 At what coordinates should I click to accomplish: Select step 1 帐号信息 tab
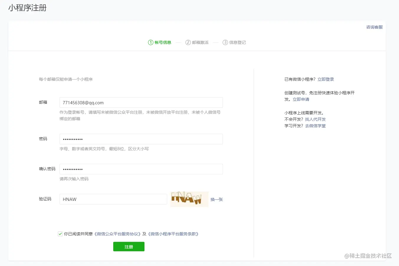[160, 42]
